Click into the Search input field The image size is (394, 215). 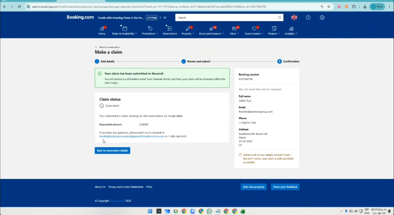226,18
